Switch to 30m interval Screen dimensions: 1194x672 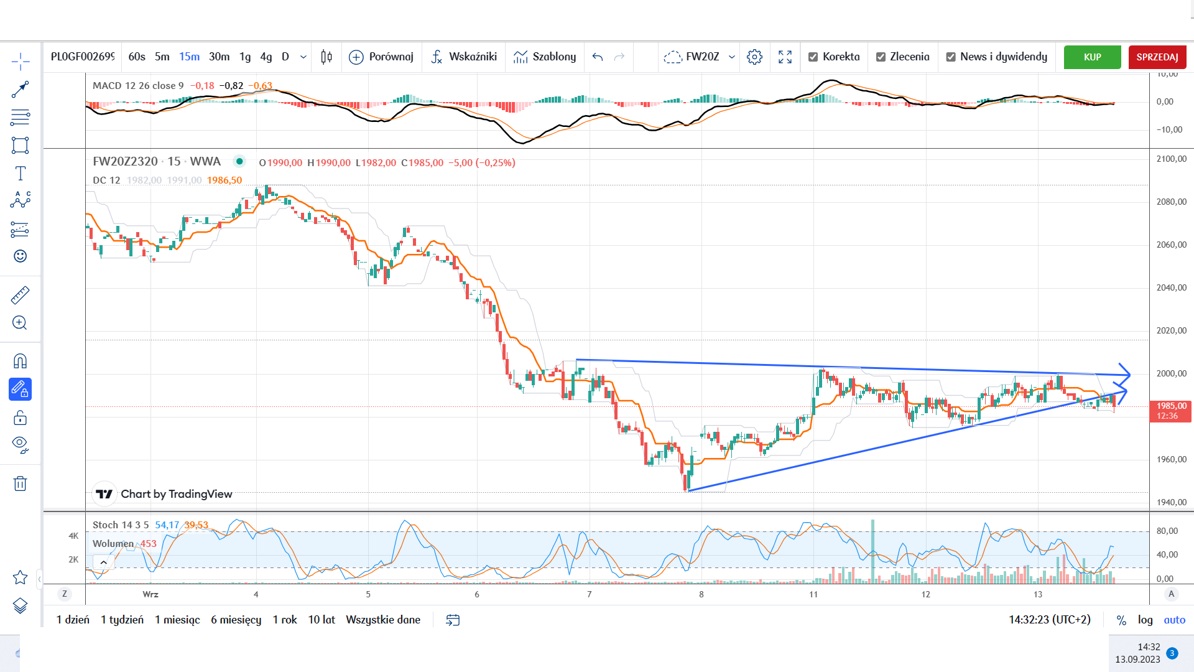coord(219,57)
